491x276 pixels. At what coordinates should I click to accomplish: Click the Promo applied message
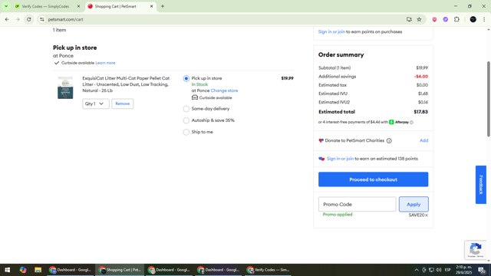click(x=338, y=215)
